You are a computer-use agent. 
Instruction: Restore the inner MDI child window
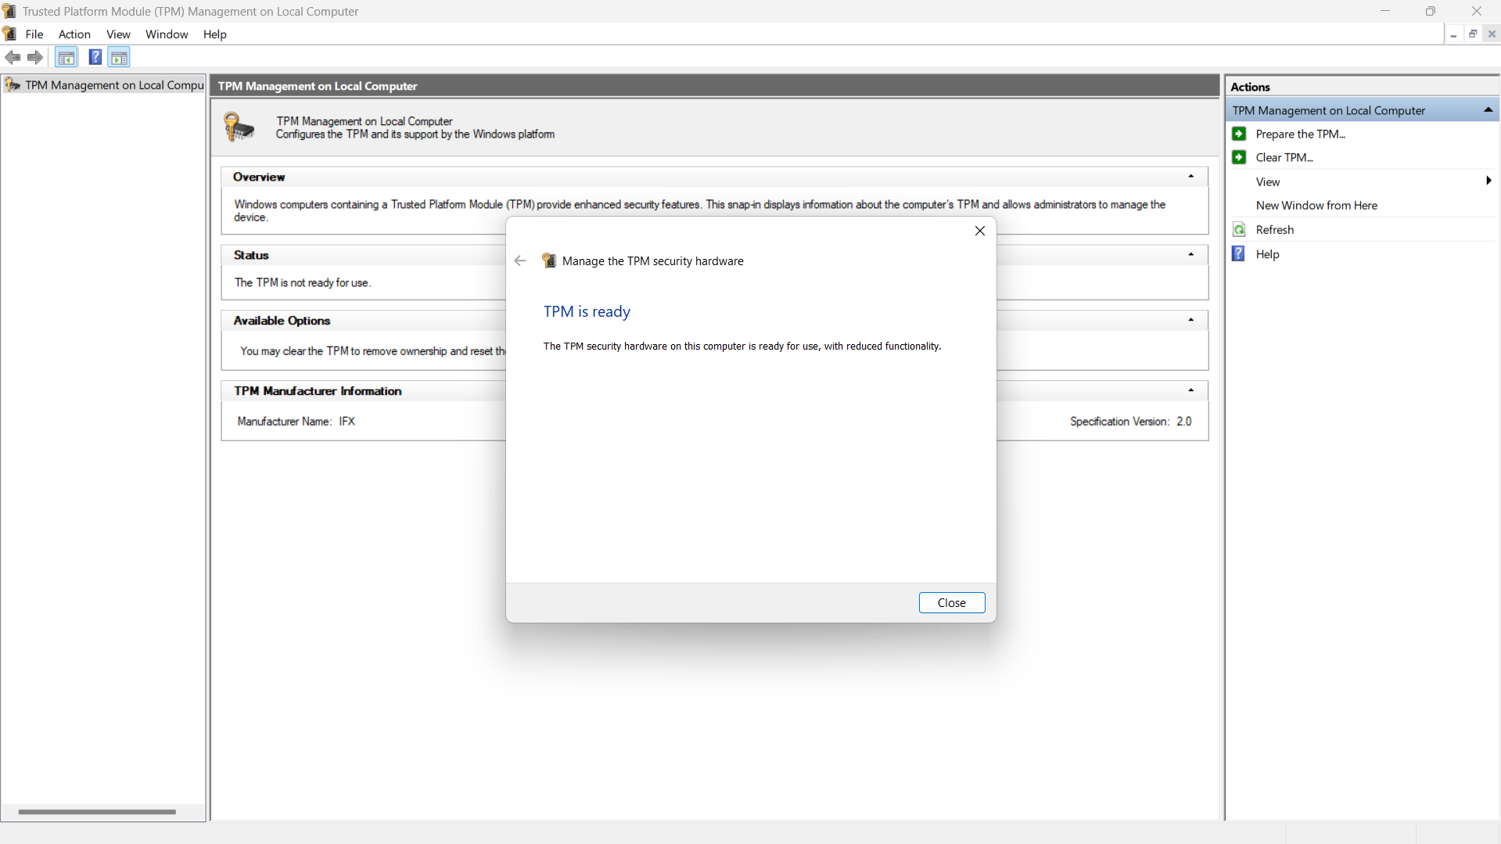tap(1472, 34)
